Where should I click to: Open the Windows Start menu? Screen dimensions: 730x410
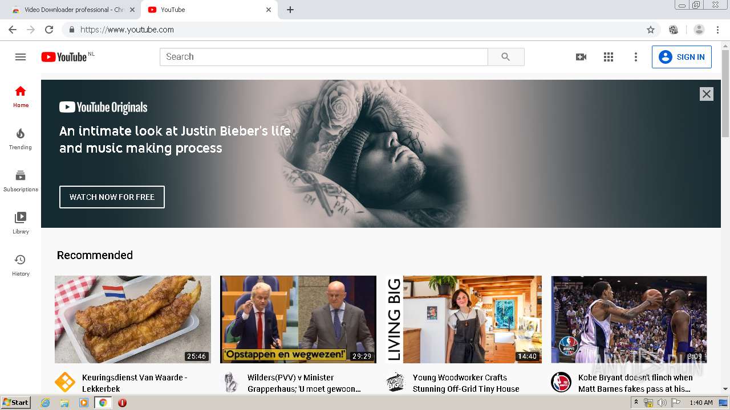pos(16,403)
